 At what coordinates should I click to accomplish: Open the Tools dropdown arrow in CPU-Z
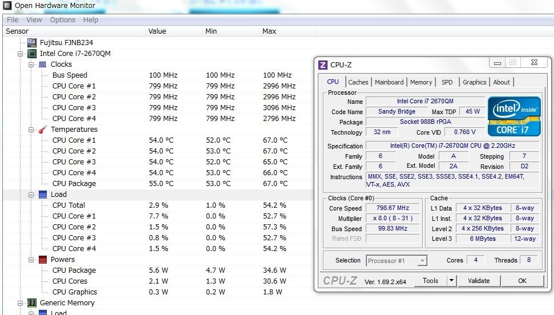click(451, 281)
